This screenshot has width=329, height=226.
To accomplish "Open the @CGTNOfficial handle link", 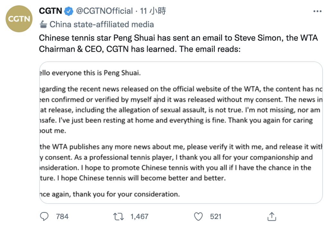I will coord(104,11).
